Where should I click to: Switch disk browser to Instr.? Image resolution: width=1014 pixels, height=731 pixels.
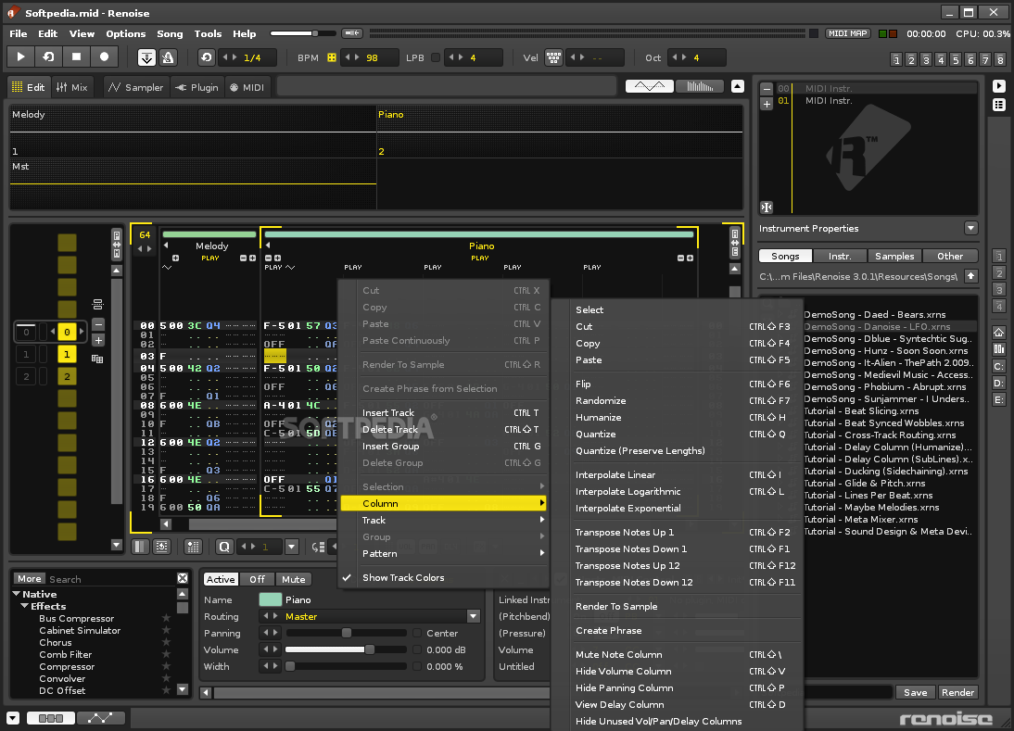(x=840, y=256)
